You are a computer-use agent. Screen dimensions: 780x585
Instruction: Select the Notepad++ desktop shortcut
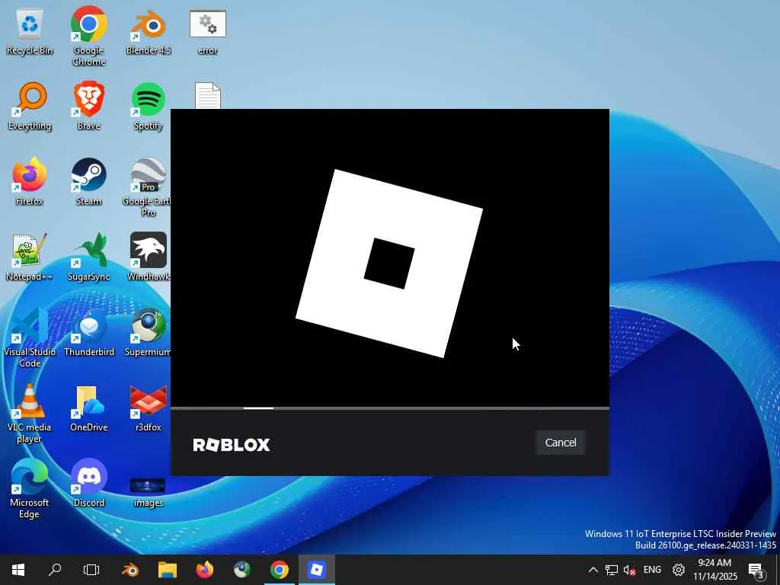(x=30, y=257)
